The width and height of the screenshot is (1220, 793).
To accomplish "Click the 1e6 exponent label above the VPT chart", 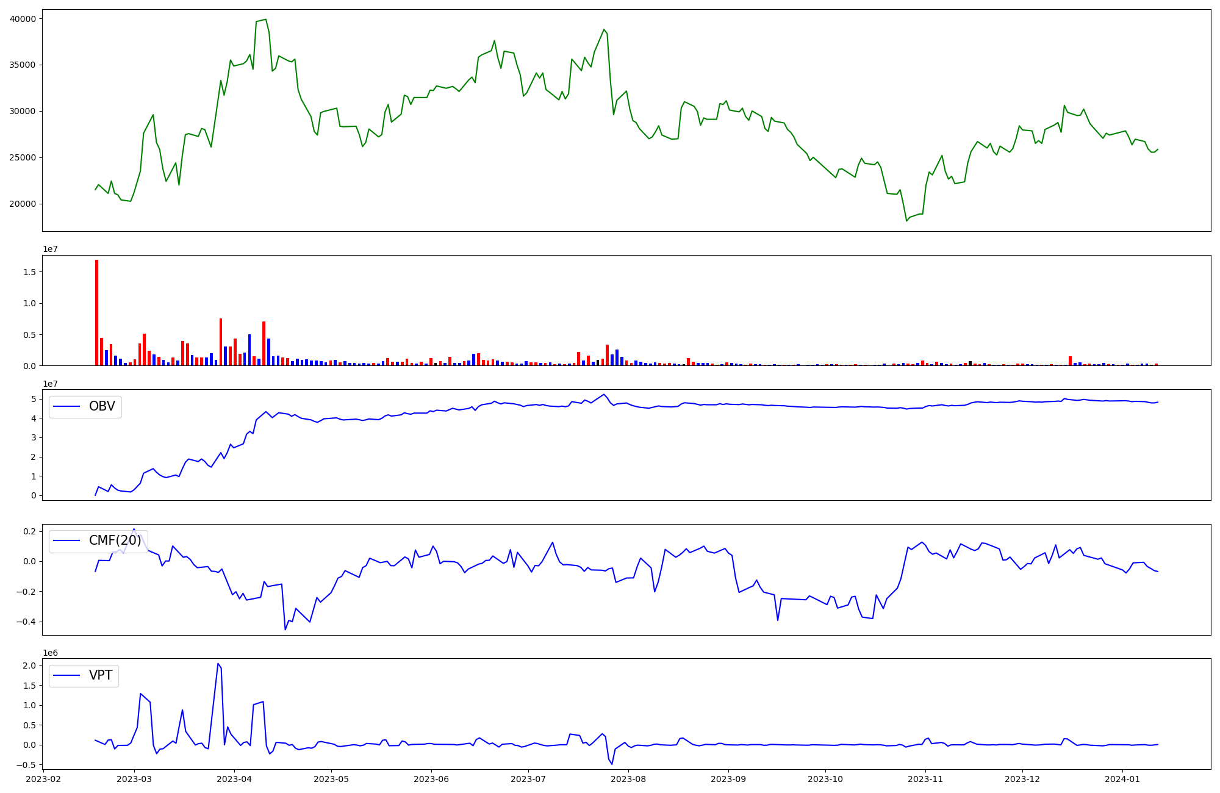I will pos(50,653).
